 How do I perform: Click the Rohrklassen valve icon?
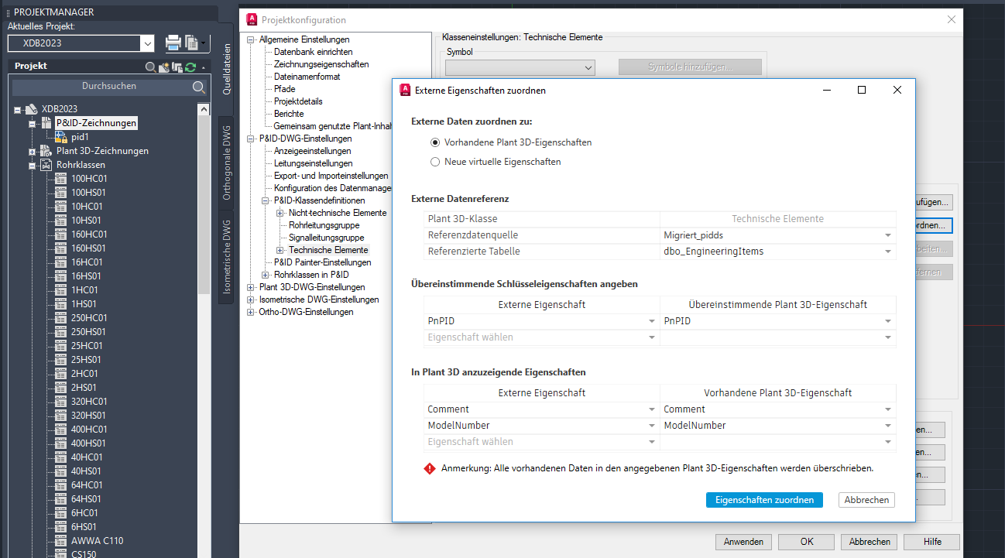point(46,165)
